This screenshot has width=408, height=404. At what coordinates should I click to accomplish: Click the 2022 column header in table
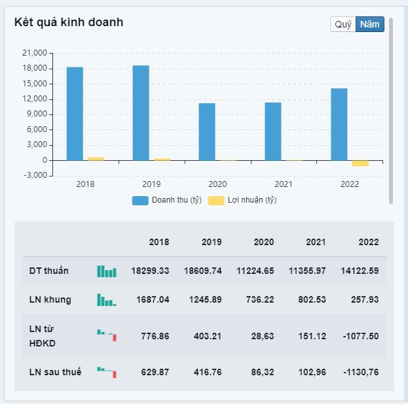pos(368,242)
